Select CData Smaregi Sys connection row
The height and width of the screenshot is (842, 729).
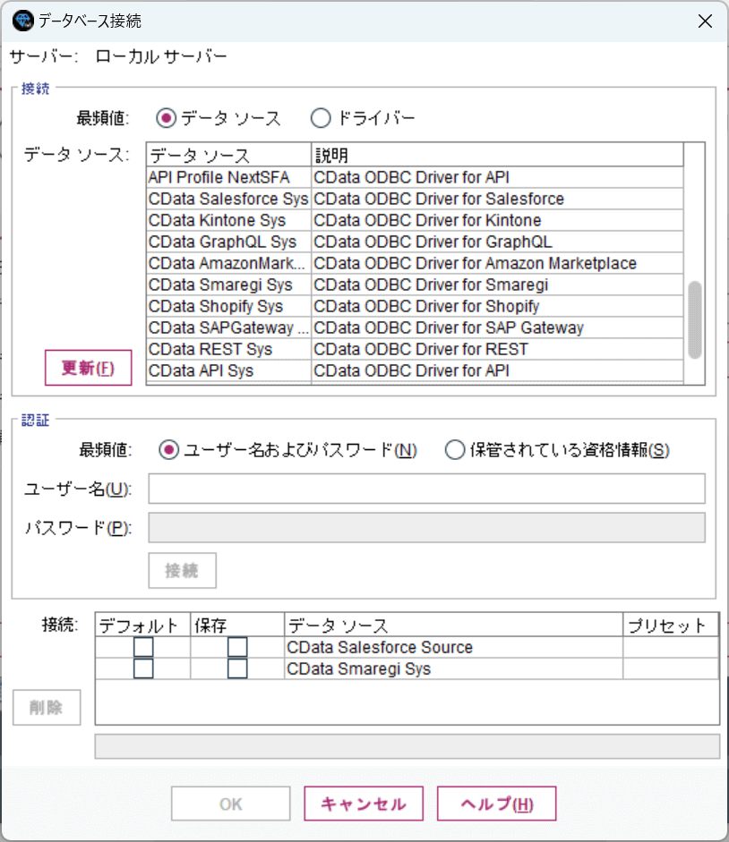pyautogui.click(x=407, y=668)
